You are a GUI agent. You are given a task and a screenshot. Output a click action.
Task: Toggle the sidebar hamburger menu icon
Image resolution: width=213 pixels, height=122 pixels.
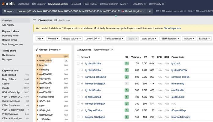pyautogui.click(x=34, y=20)
